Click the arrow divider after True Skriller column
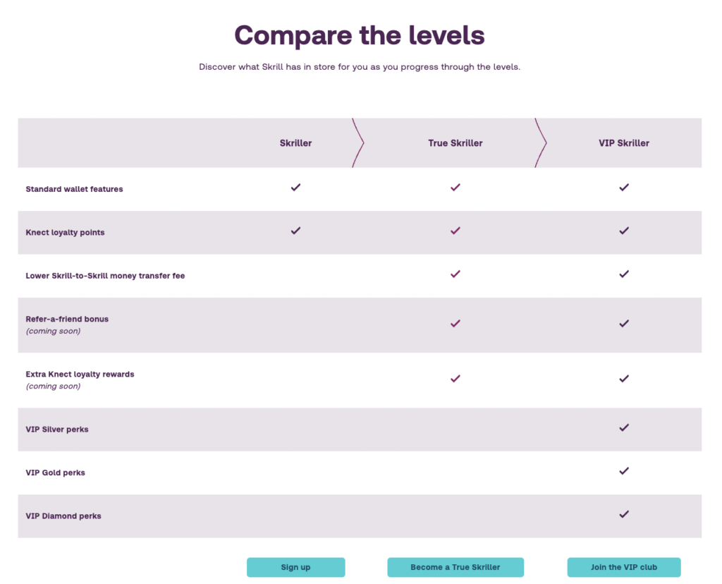The image size is (722, 584). click(x=541, y=142)
